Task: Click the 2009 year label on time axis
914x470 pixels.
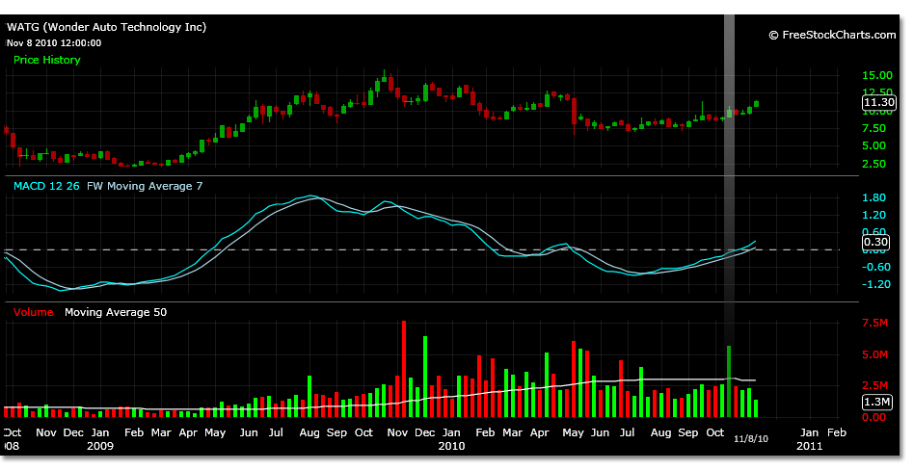Action: 100,447
